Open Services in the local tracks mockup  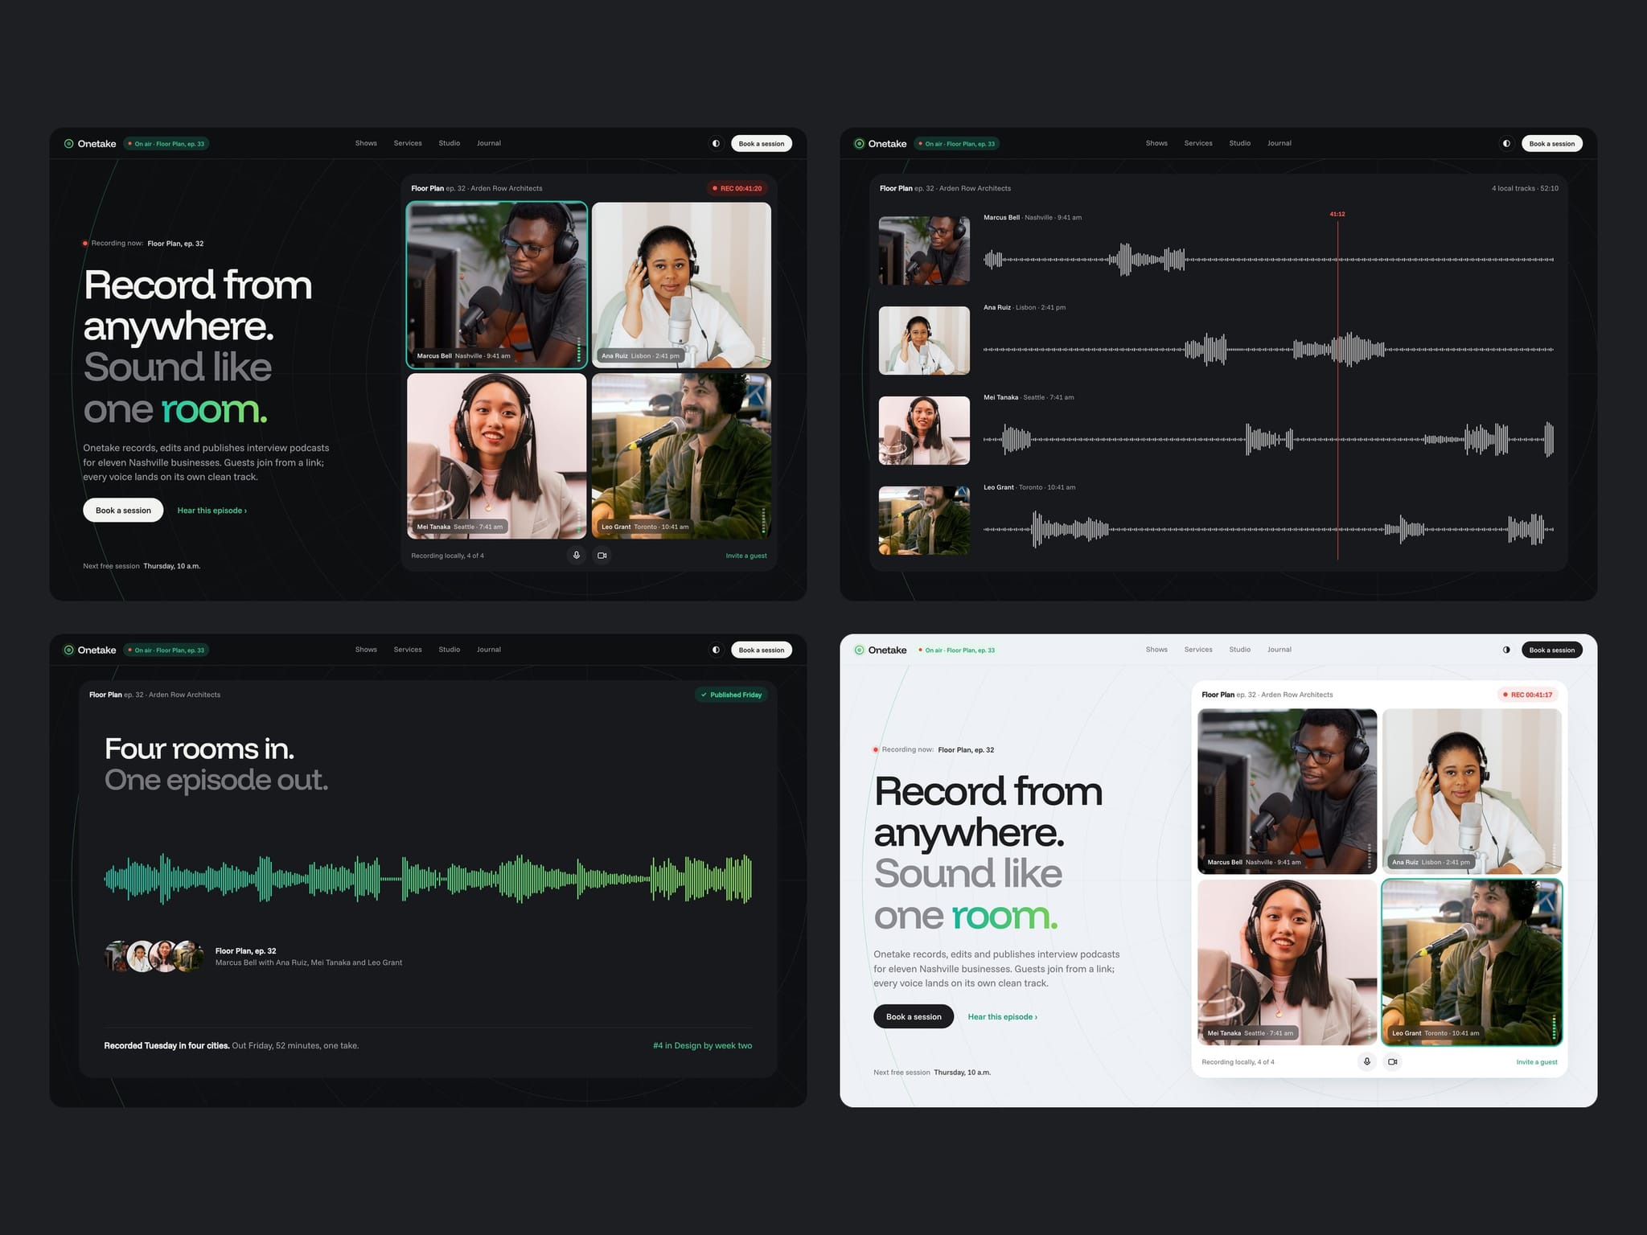(1198, 143)
